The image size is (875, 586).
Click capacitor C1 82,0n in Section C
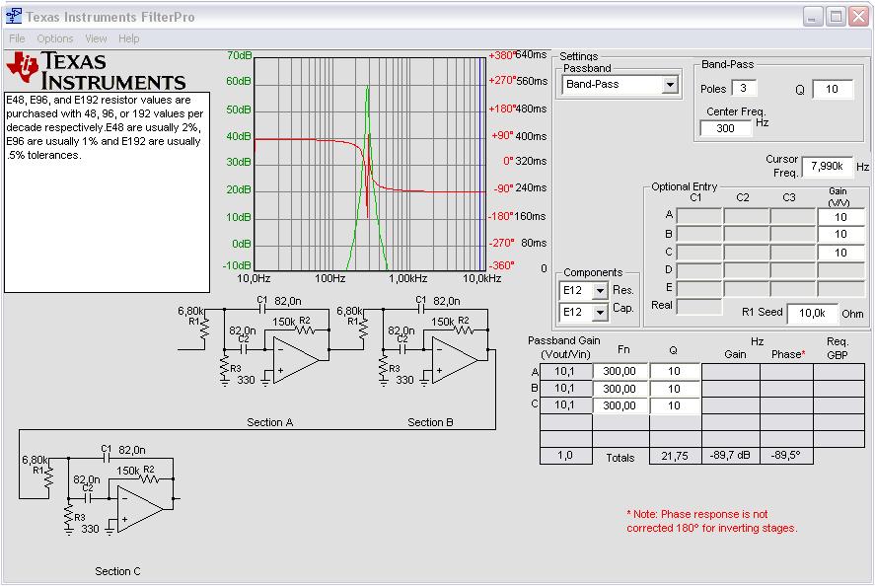pos(108,458)
